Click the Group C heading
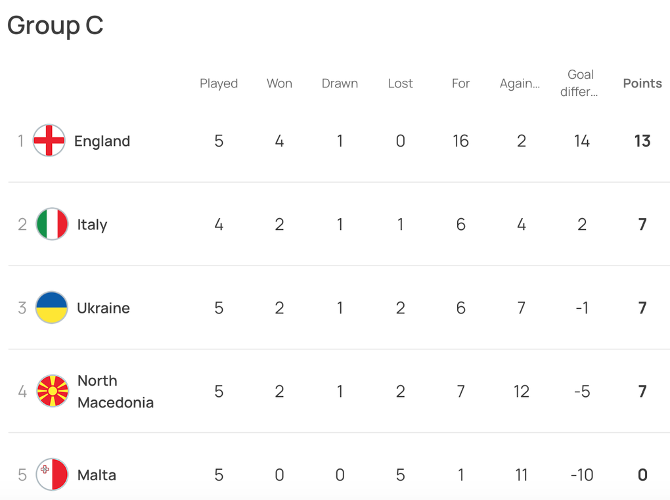This screenshot has width=670, height=500. [55, 26]
